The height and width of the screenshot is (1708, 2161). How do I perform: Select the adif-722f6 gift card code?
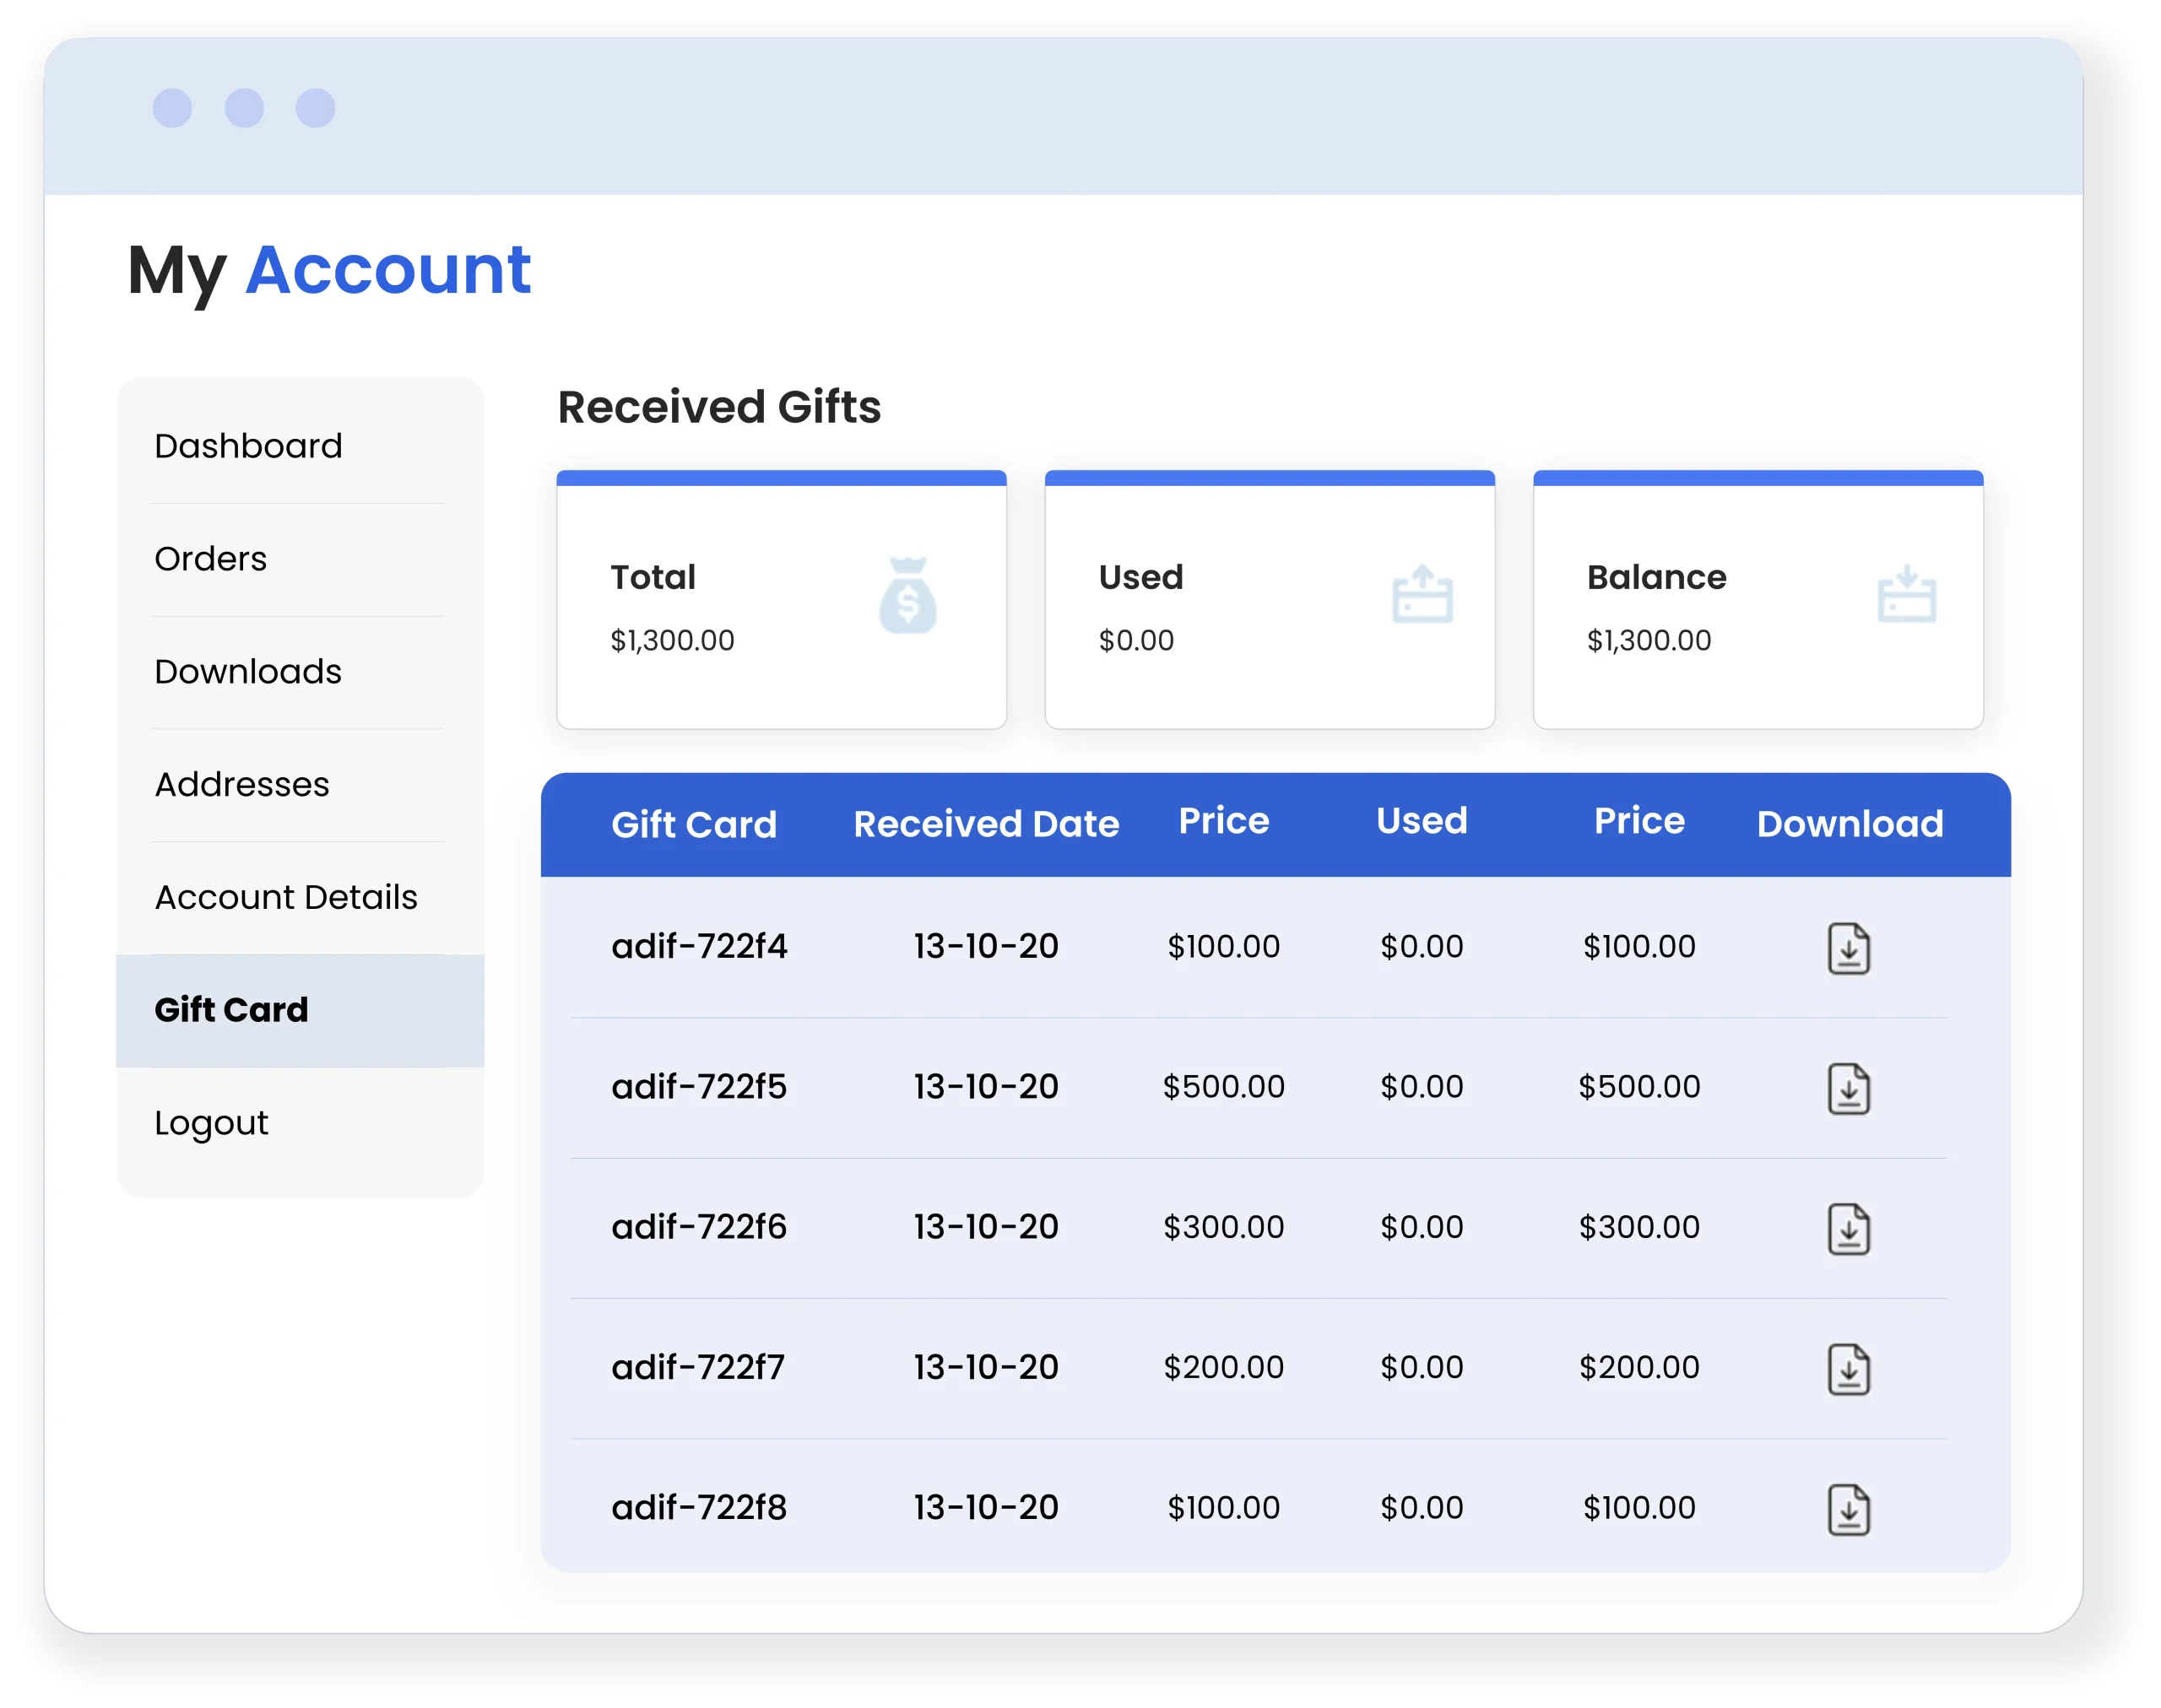[x=698, y=1227]
